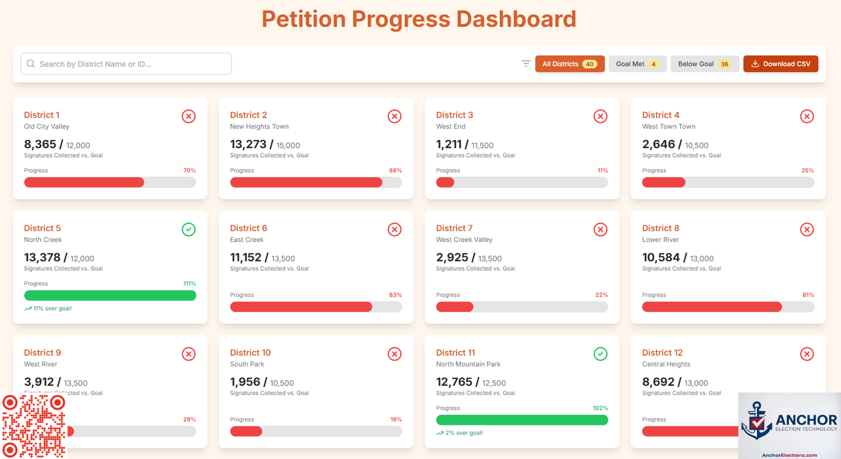The image size is (841, 459).
Task: Click District 10 red X status icon
Action: pos(395,354)
